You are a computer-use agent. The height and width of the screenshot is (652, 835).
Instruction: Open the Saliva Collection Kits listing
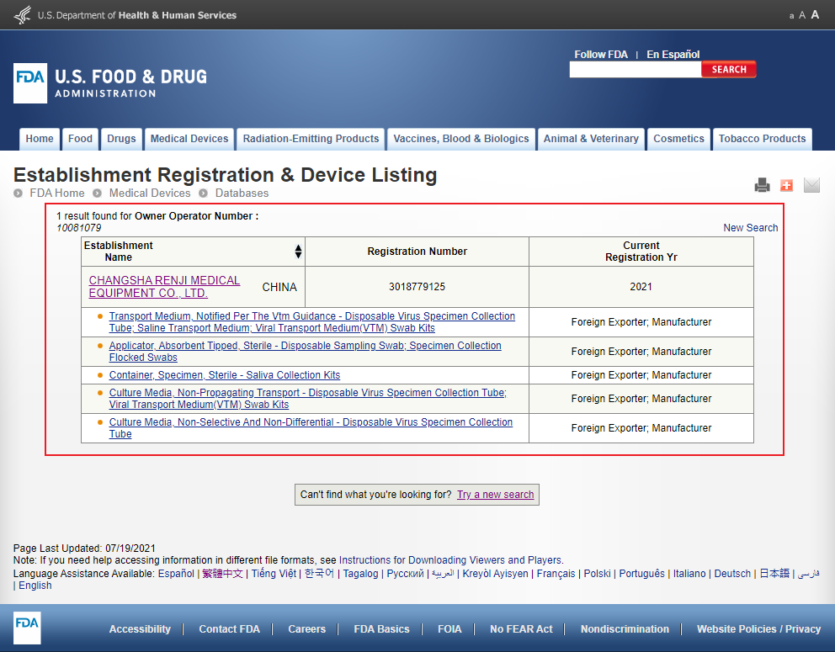tap(225, 375)
